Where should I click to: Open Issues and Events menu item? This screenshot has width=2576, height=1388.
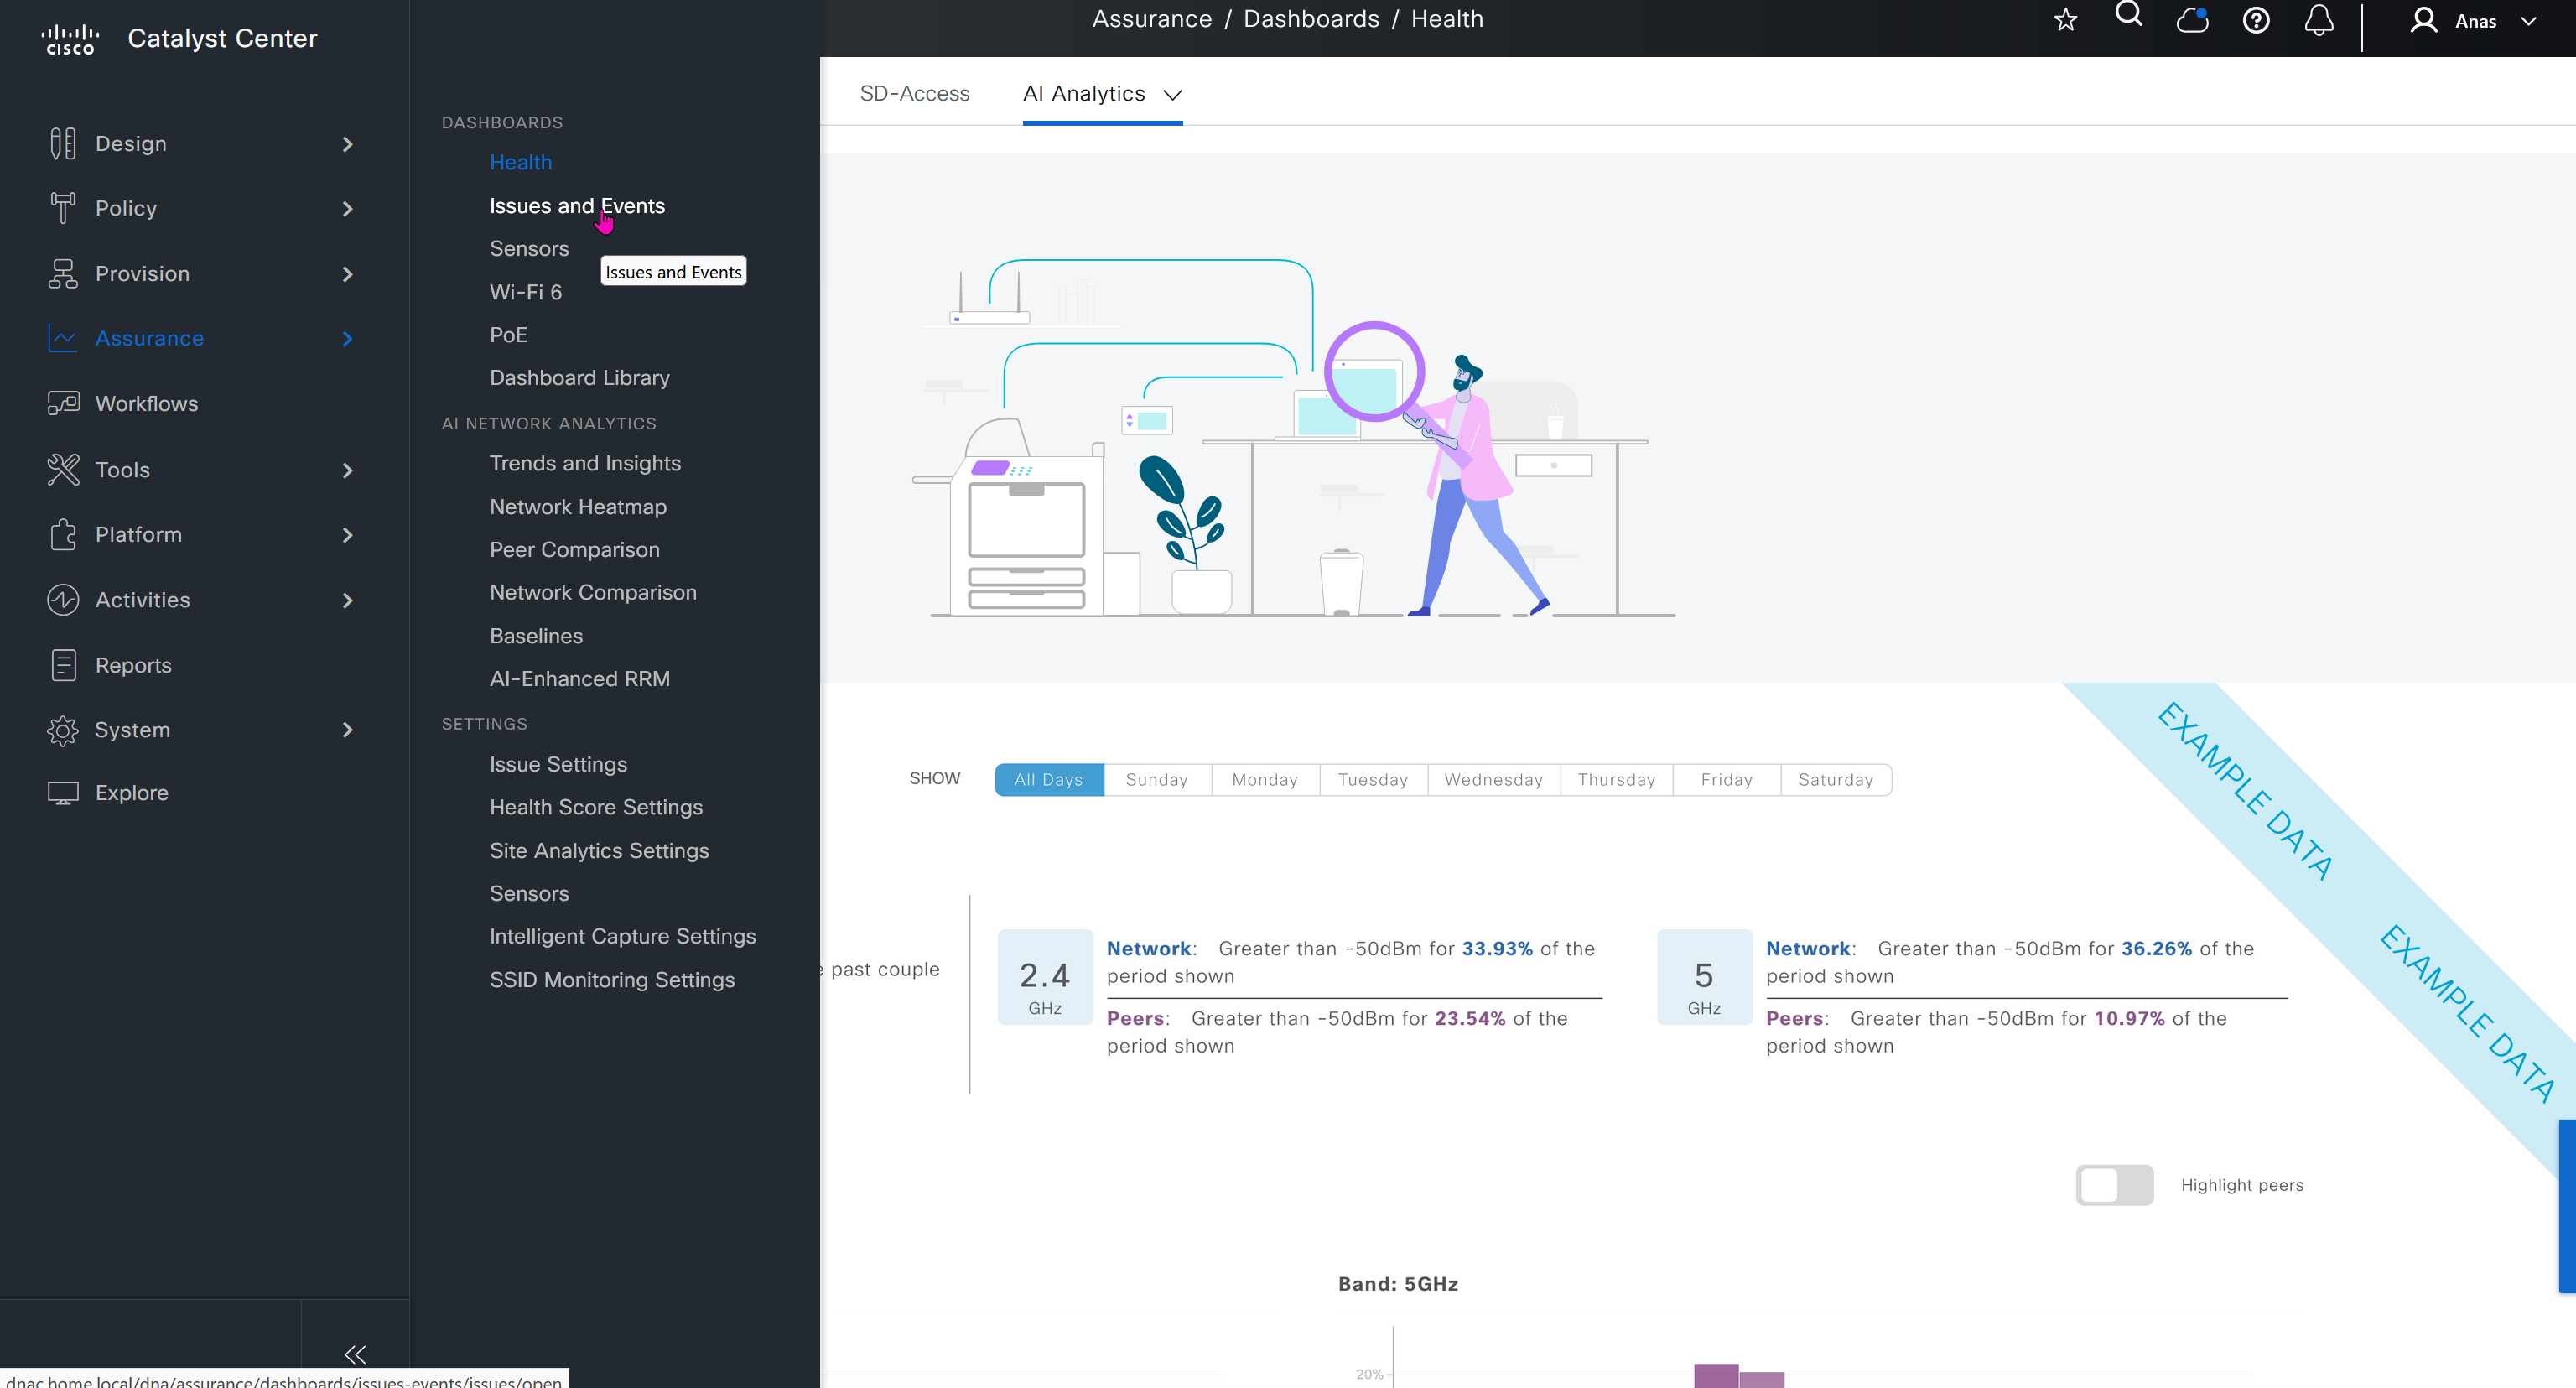577,206
